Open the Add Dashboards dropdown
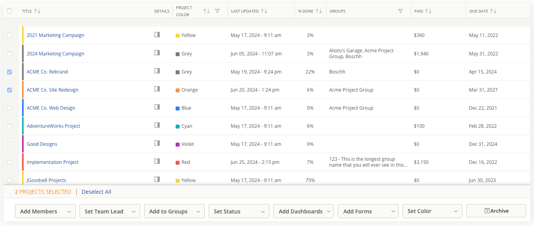Viewport: 534px width, 226px height. coord(304,211)
